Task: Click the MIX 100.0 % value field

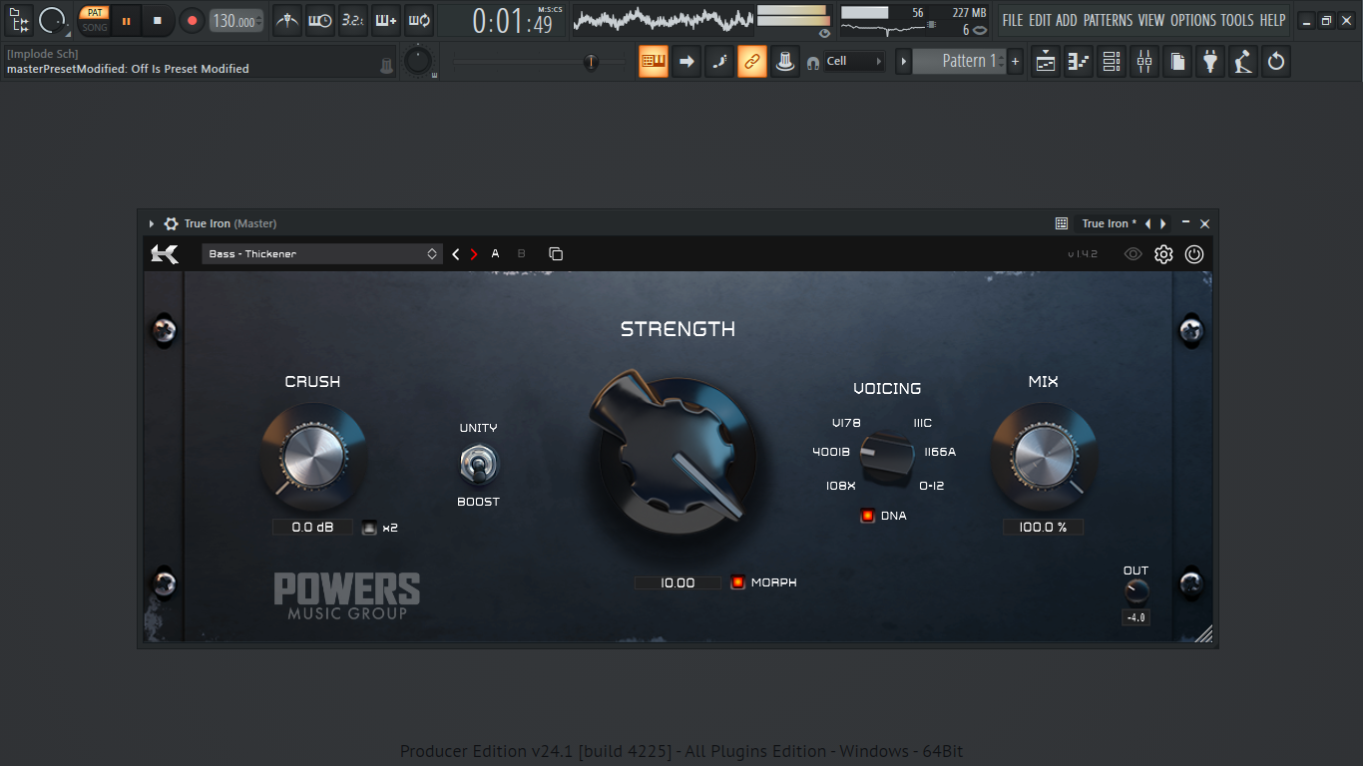Action: click(1043, 528)
